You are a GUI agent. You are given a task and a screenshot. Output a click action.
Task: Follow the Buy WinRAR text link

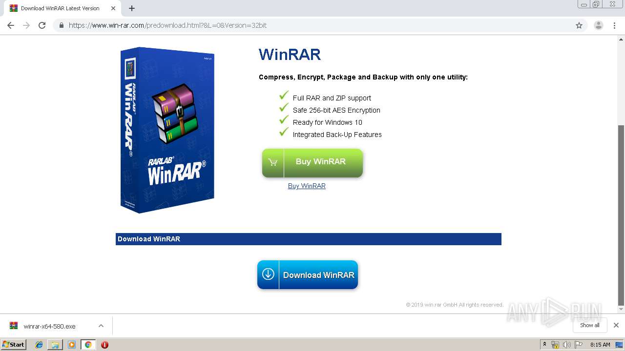click(307, 186)
